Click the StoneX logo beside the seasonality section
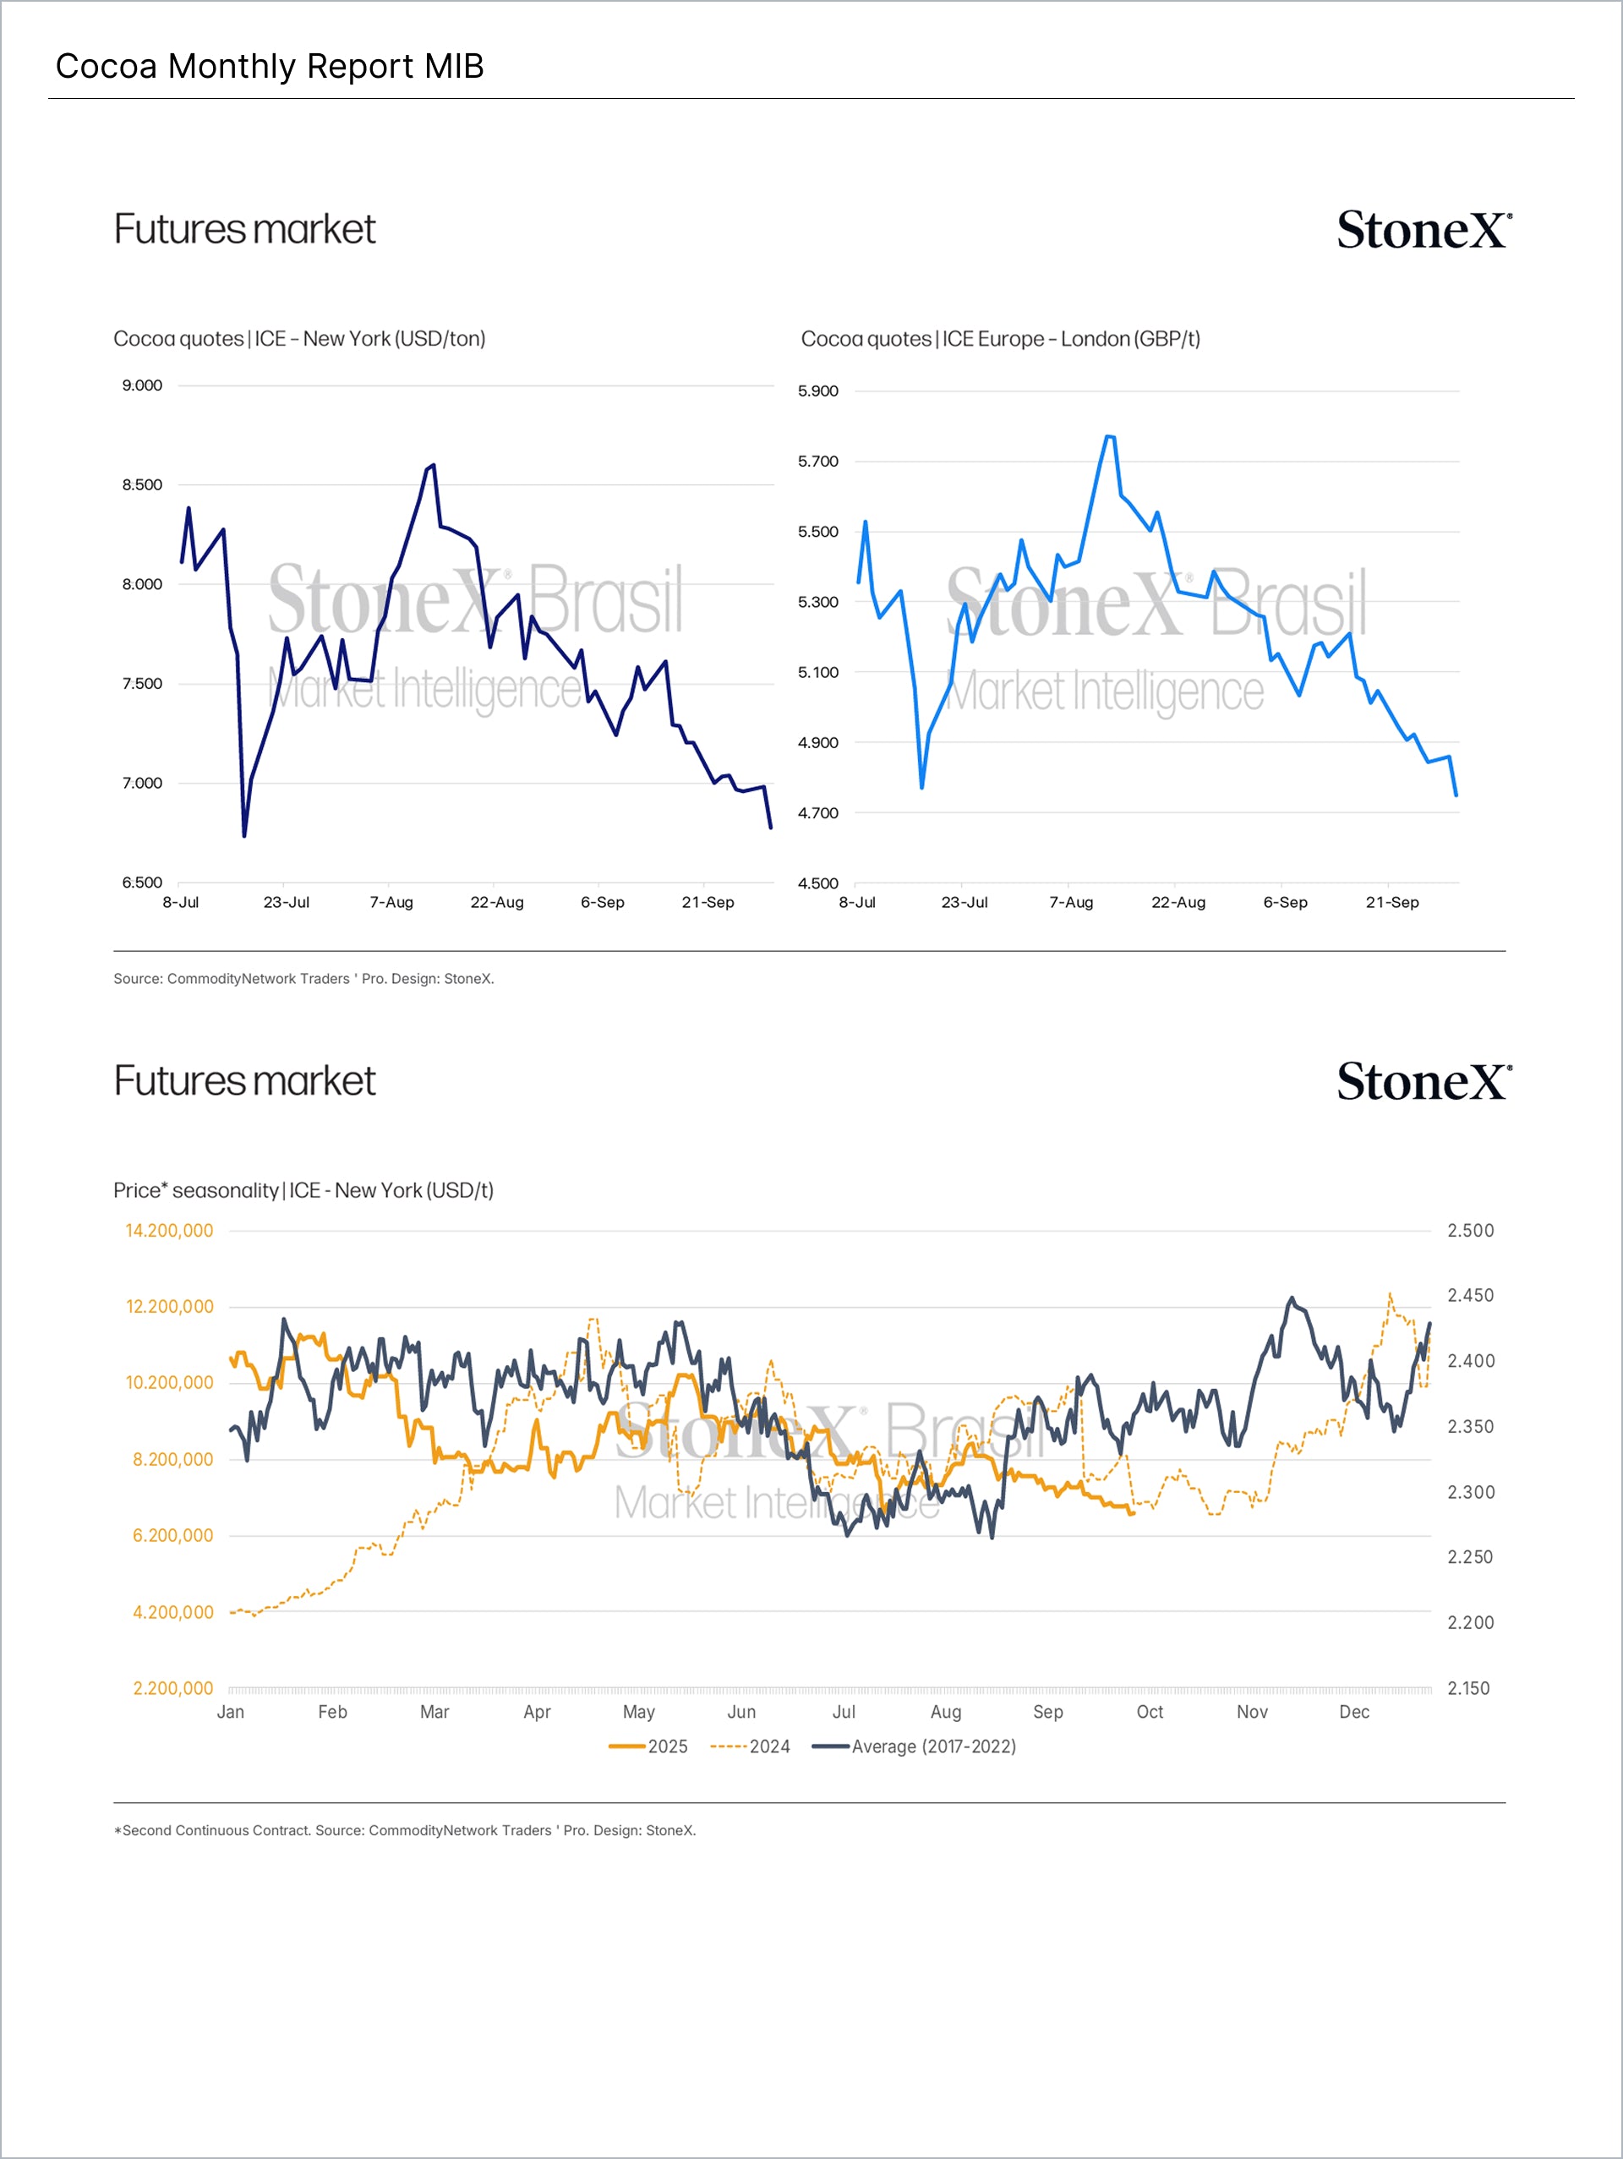This screenshot has width=1623, height=2159. pos(1423,1082)
